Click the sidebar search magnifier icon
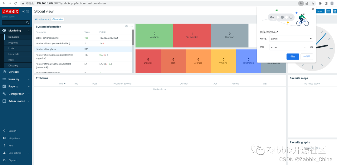This screenshot has height=165, width=337. point(27,22)
